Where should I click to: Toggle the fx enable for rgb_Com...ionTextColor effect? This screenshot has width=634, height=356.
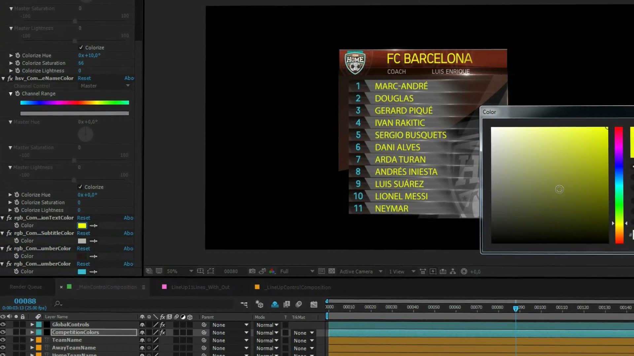point(9,218)
